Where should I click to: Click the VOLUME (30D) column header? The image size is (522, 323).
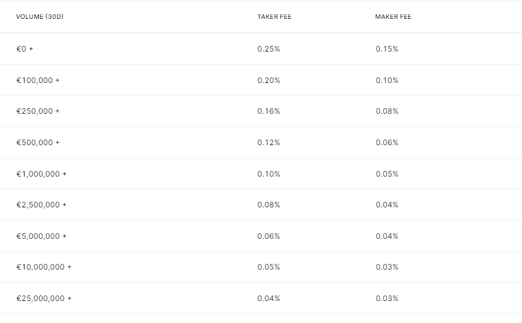pyautogui.click(x=40, y=16)
